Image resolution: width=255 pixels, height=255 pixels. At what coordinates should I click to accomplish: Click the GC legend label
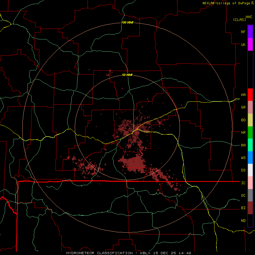click(243, 195)
